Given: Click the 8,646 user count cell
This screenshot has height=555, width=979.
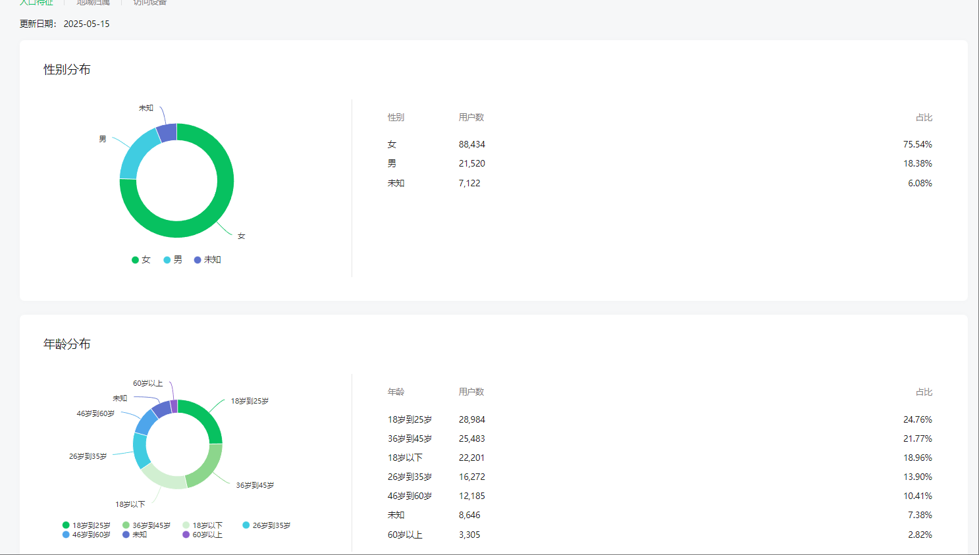Looking at the screenshot, I should click(469, 515).
